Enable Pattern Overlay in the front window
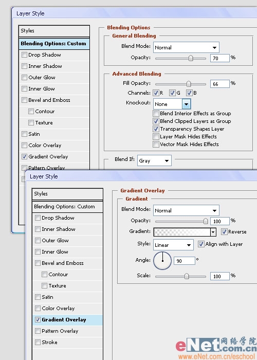 click(x=38, y=331)
